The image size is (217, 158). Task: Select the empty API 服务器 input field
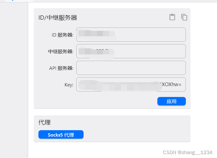point(131,68)
